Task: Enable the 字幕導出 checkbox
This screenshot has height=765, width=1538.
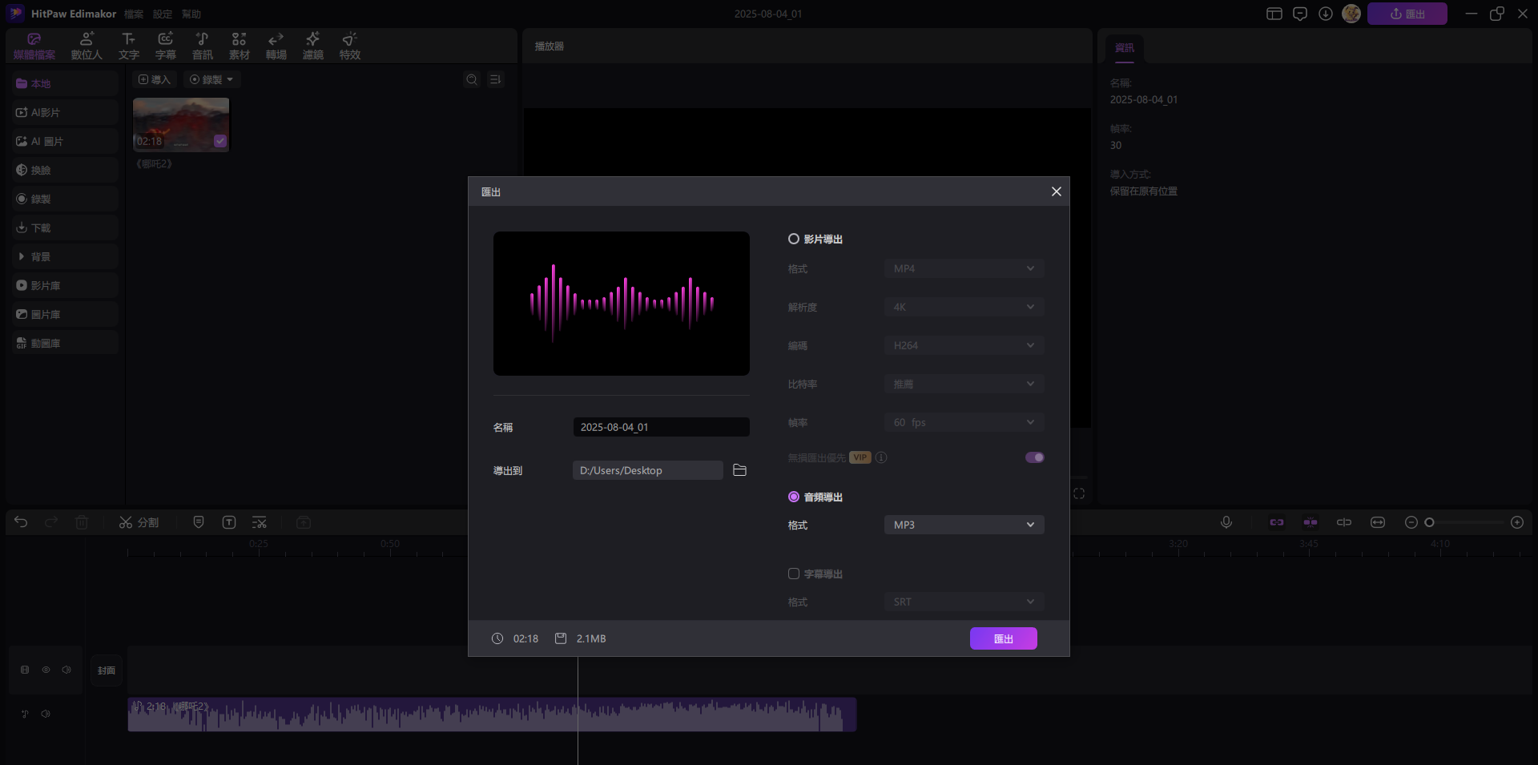Action: (794, 574)
